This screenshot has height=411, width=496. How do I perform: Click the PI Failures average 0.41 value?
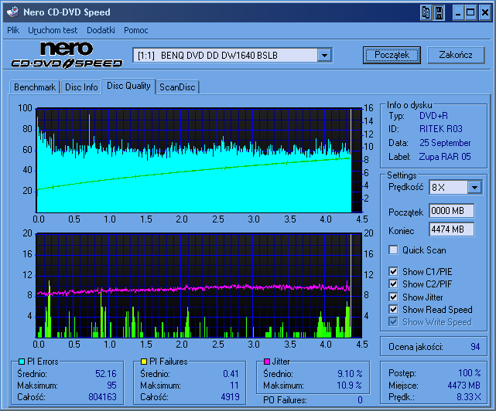tap(231, 374)
